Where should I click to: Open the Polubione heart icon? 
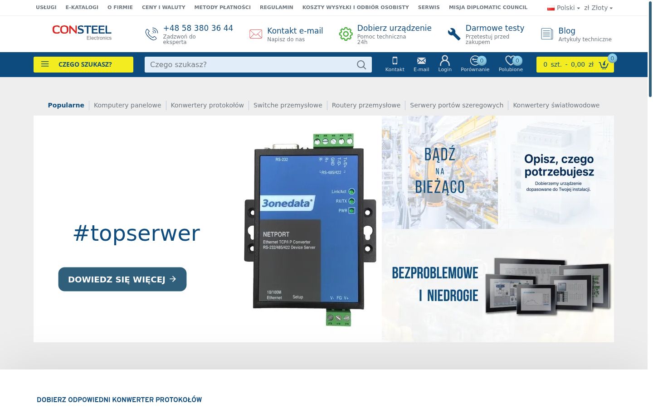click(x=510, y=60)
